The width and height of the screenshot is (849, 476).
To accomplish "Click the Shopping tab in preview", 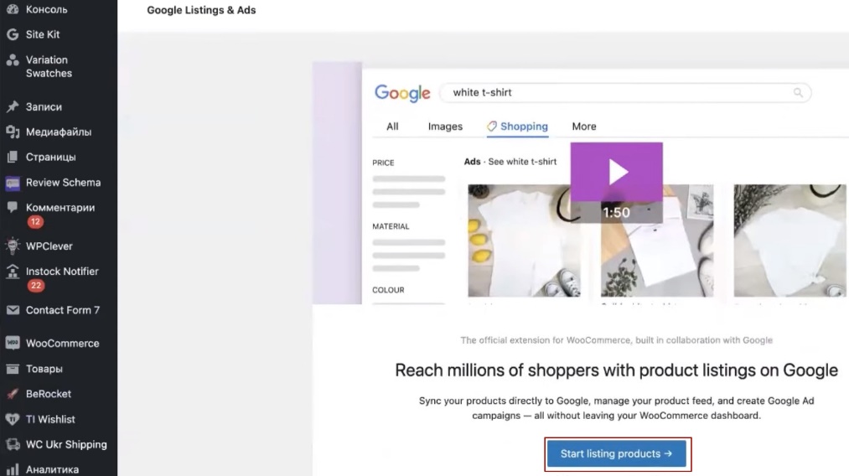I will pos(518,127).
